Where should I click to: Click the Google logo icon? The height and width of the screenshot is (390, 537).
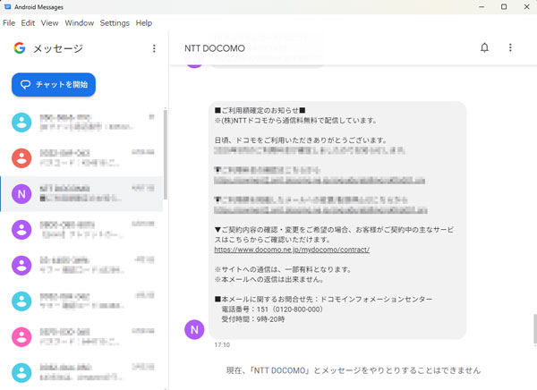(20, 48)
